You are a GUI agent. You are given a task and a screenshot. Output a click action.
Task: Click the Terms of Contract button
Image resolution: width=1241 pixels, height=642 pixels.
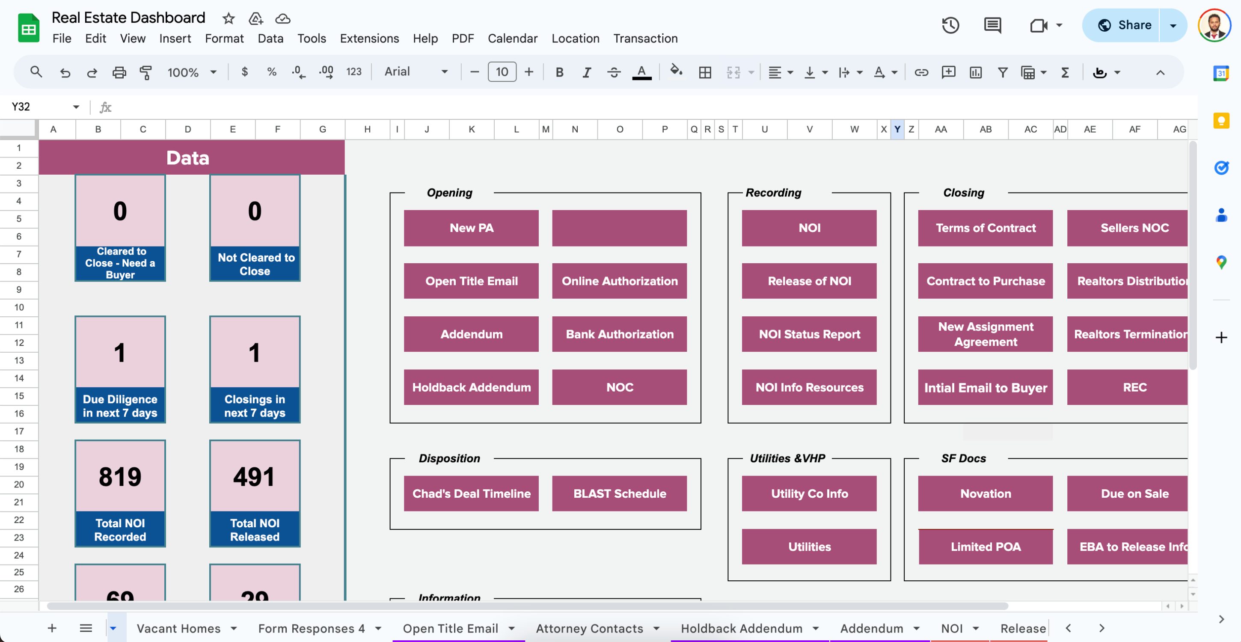click(986, 228)
